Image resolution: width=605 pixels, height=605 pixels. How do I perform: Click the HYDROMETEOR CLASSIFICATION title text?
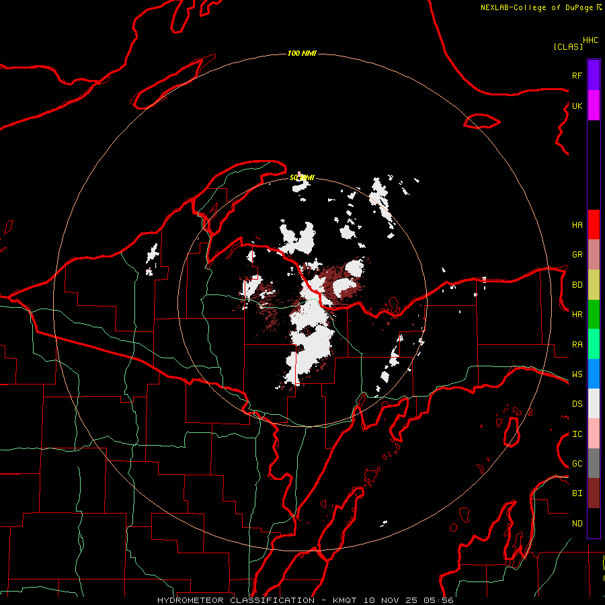(x=236, y=600)
